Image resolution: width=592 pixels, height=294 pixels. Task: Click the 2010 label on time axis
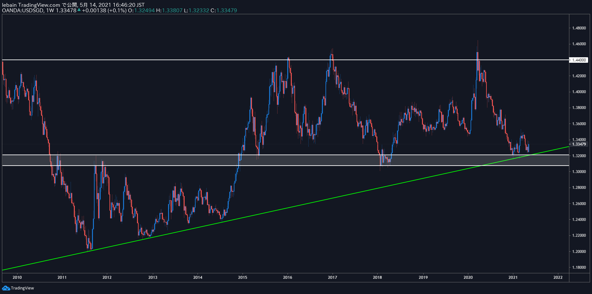(x=17, y=277)
